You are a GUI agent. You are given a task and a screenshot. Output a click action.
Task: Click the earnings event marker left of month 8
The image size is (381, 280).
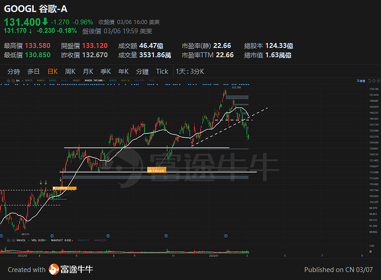108,236
